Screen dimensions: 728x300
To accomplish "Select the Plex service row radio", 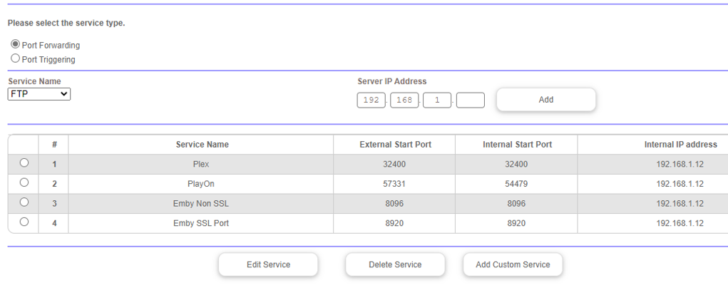I will 24,163.
